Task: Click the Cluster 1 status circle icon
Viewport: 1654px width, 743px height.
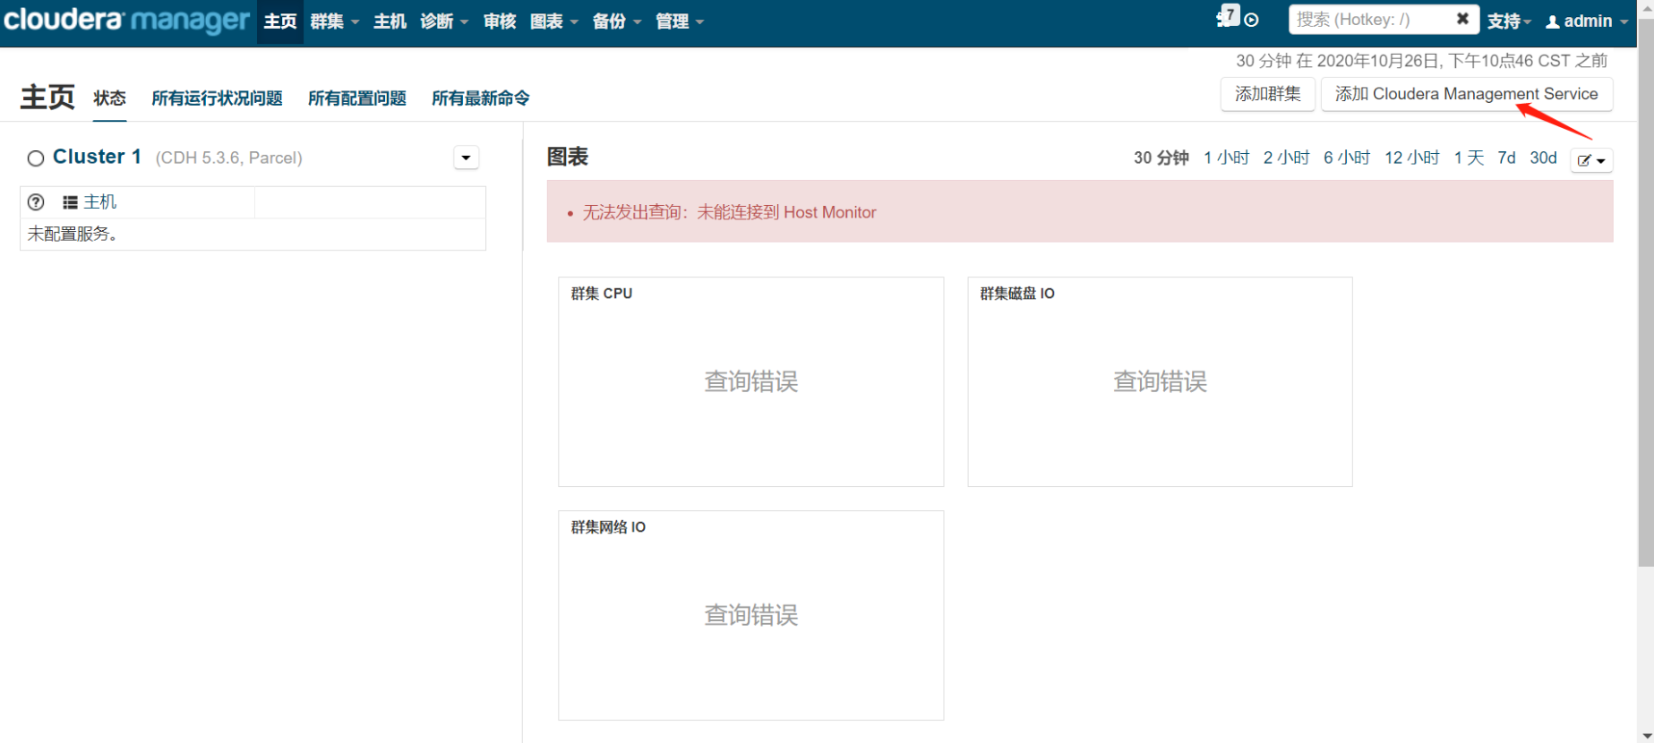Action: [x=36, y=158]
